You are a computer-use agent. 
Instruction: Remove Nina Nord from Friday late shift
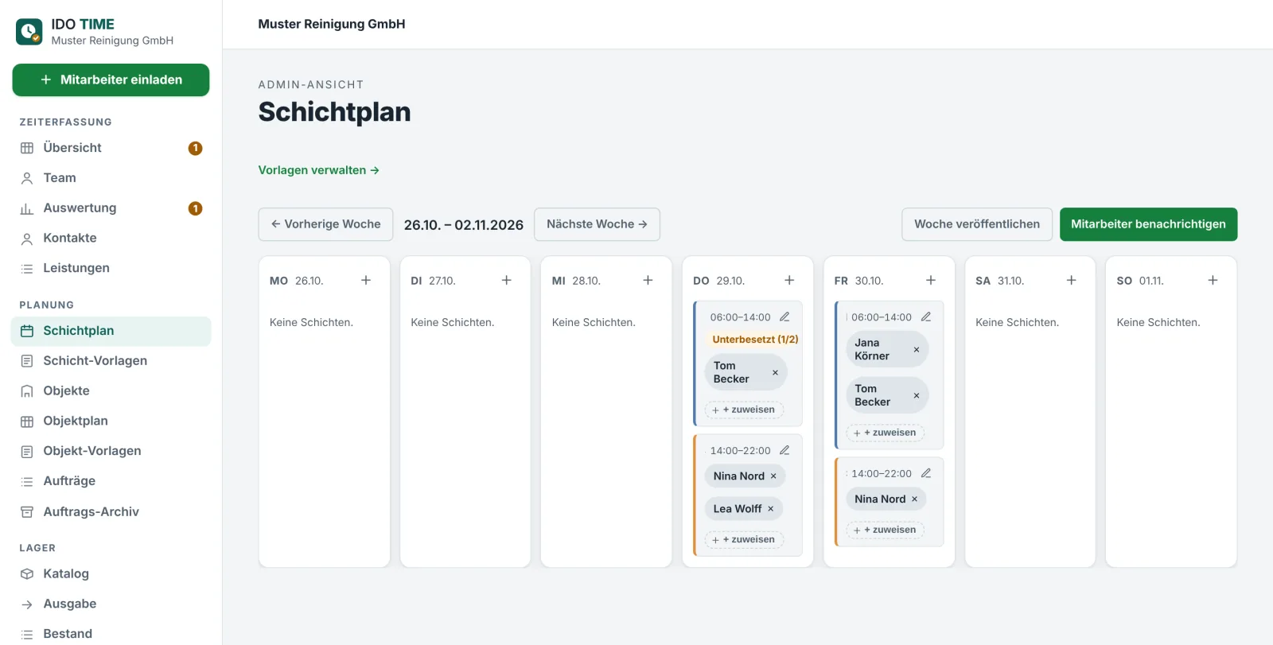914,499
